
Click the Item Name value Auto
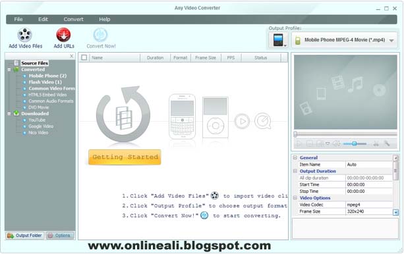(369, 165)
